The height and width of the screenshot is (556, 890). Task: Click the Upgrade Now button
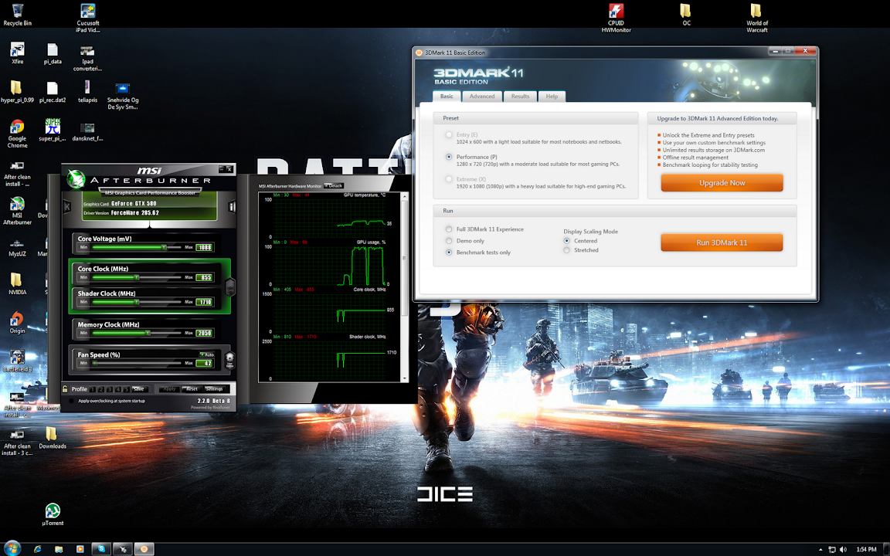click(722, 183)
